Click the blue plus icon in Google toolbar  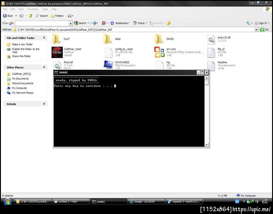95,23
